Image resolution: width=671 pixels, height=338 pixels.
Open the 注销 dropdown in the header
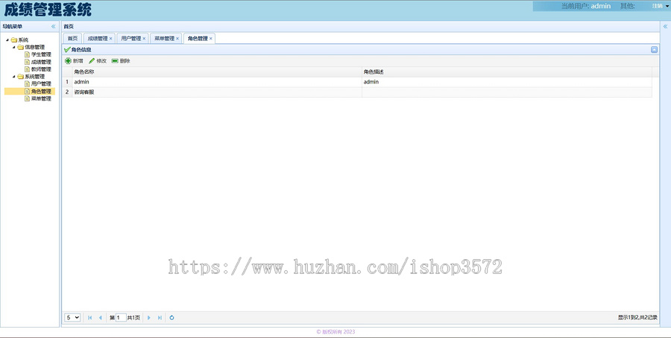[661, 6]
